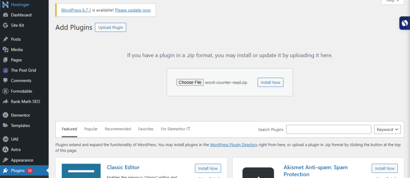Screen dimensions: 410x178
Task: Open Site Kit menu label
Action: [x=18, y=25]
